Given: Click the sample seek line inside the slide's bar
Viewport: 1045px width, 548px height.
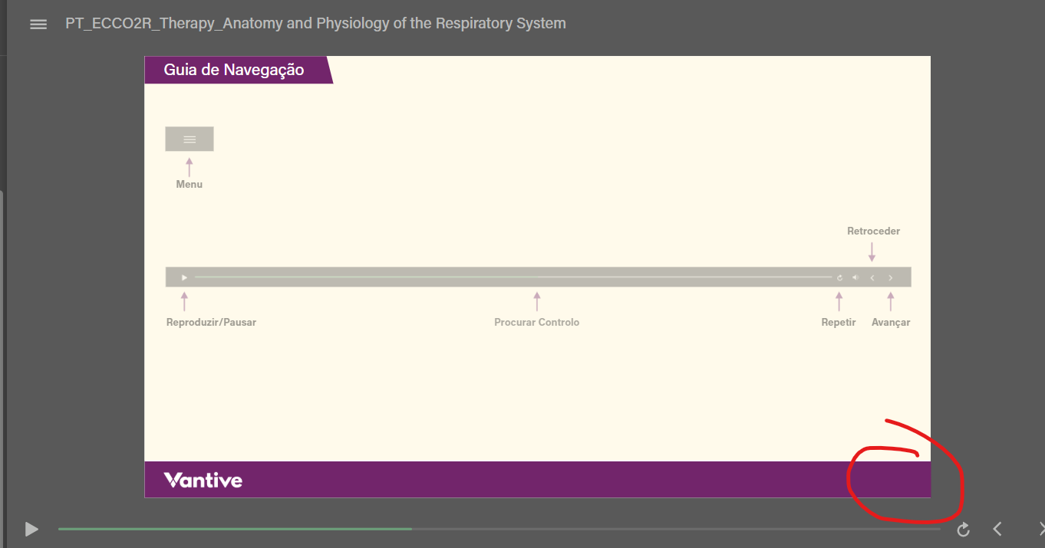Looking at the screenshot, I should pyautogui.click(x=513, y=277).
